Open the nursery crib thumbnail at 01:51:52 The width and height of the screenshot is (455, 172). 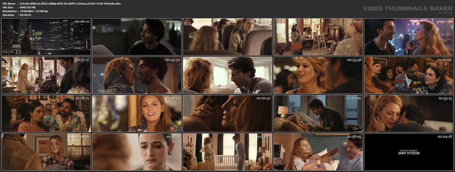[x=227, y=152]
